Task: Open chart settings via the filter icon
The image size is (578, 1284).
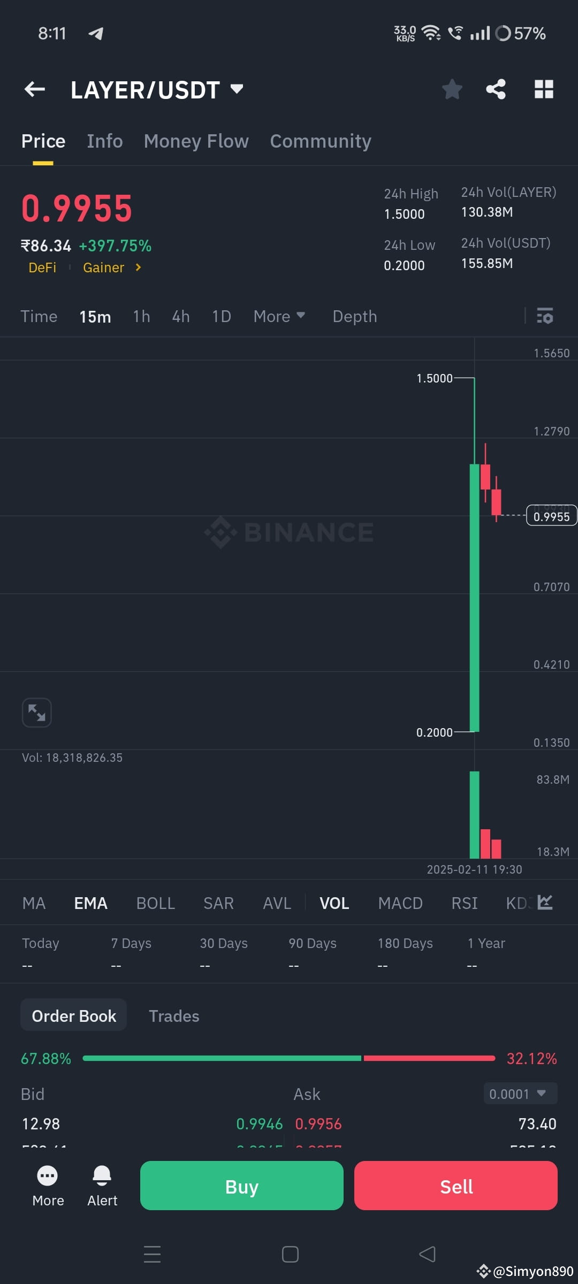Action: pyautogui.click(x=546, y=317)
